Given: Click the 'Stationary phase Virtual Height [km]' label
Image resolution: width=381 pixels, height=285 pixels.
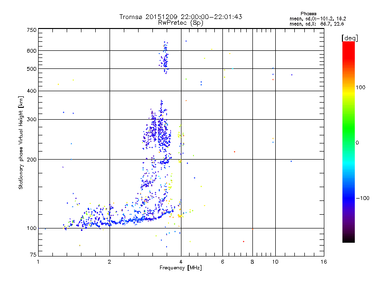Looking at the screenshot, I should pos(21,142).
